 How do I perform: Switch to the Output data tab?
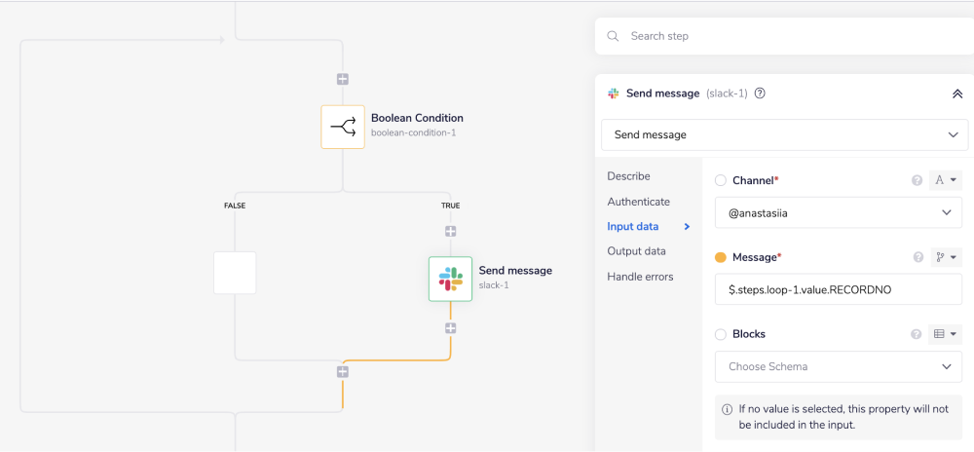(636, 251)
